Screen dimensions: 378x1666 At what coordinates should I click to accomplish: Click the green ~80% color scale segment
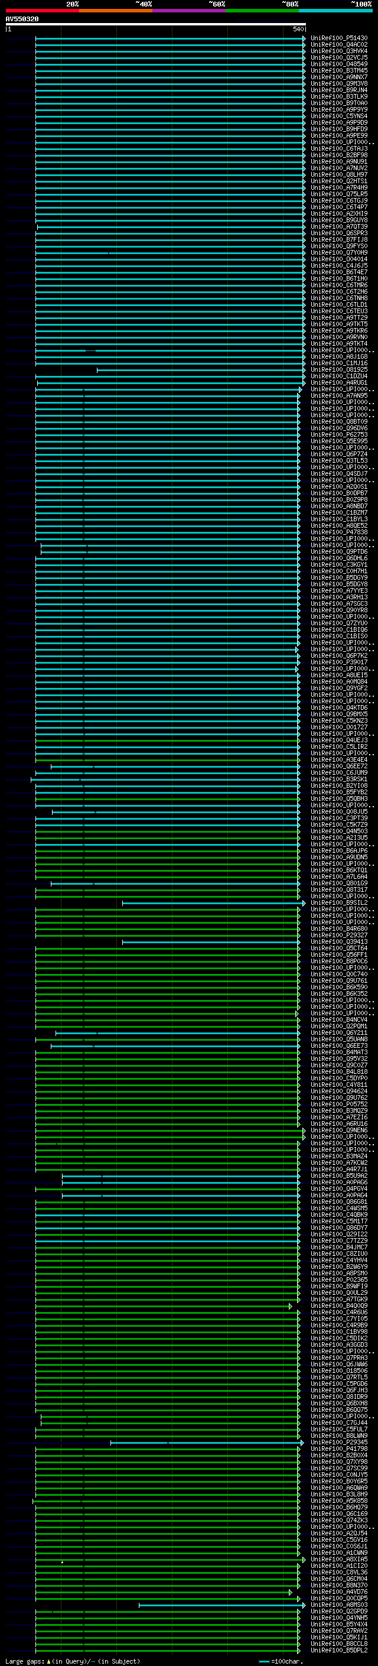(262, 11)
